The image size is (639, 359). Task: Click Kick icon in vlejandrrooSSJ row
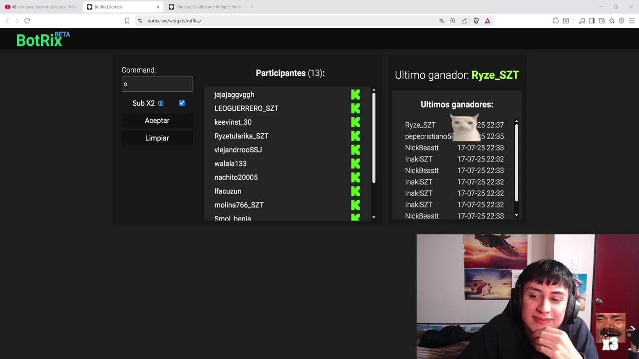(x=355, y=150)
